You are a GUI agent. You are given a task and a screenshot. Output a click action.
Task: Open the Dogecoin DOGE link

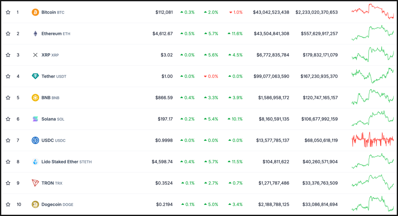(x=57, y=205)
